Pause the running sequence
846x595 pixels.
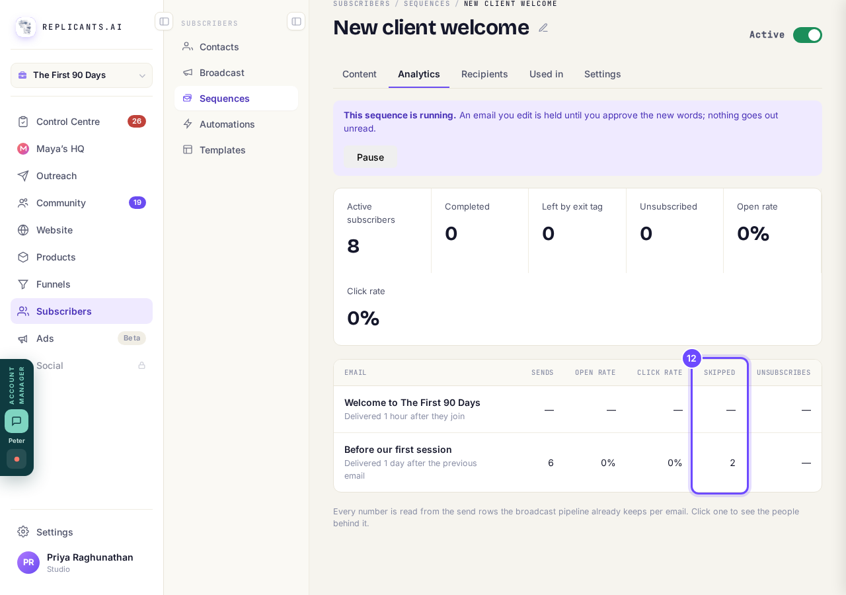370,157
